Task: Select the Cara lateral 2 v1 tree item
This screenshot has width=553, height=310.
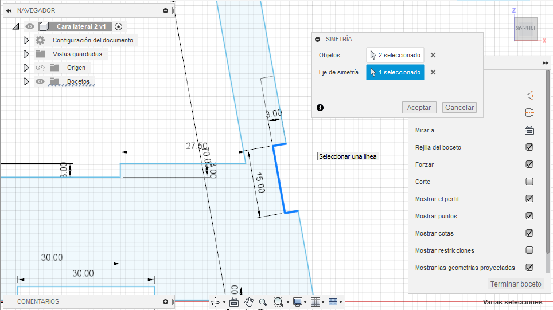Action: click(x=81, y=26)
